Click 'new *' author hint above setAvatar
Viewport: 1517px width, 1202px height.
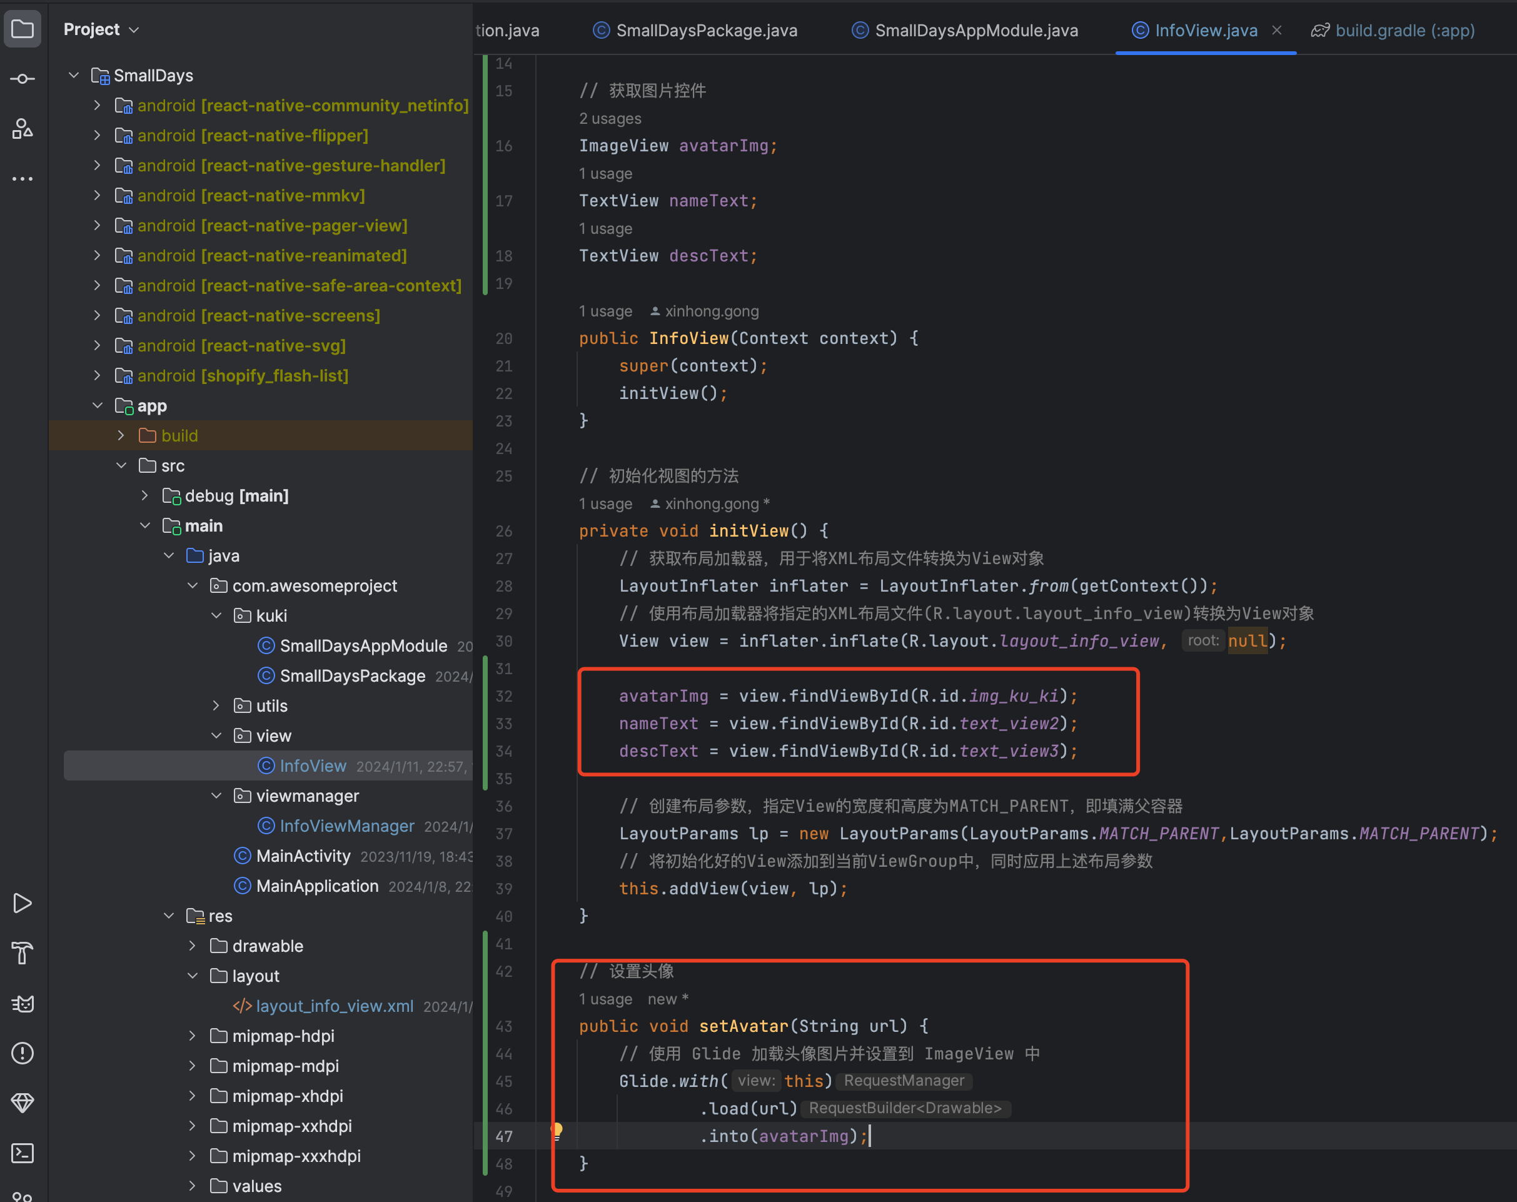click(668, 999)
